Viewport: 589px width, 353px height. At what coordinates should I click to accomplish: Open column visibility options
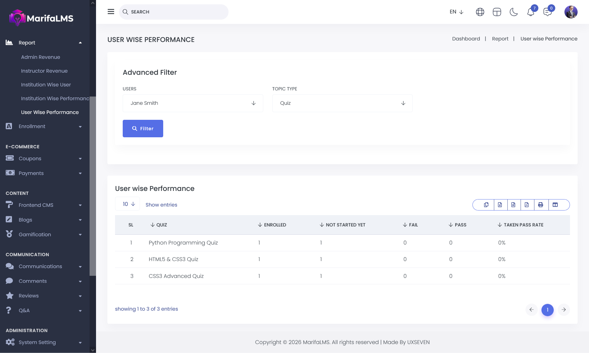[x=555, y=205]
